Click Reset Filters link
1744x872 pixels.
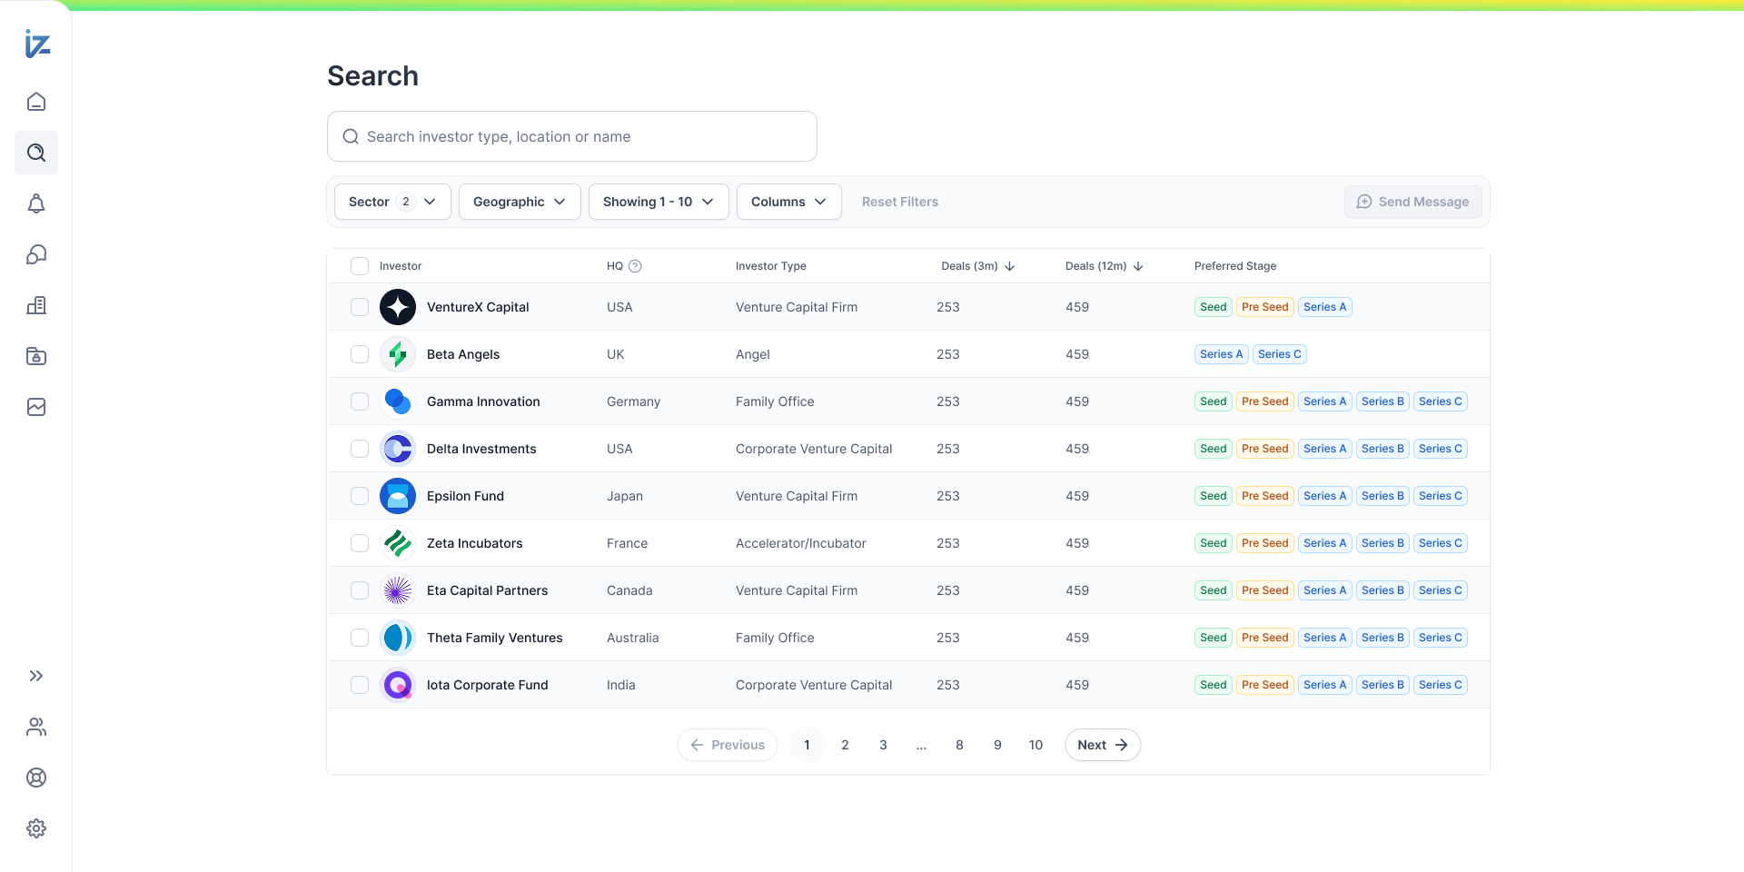pos(899,202)
